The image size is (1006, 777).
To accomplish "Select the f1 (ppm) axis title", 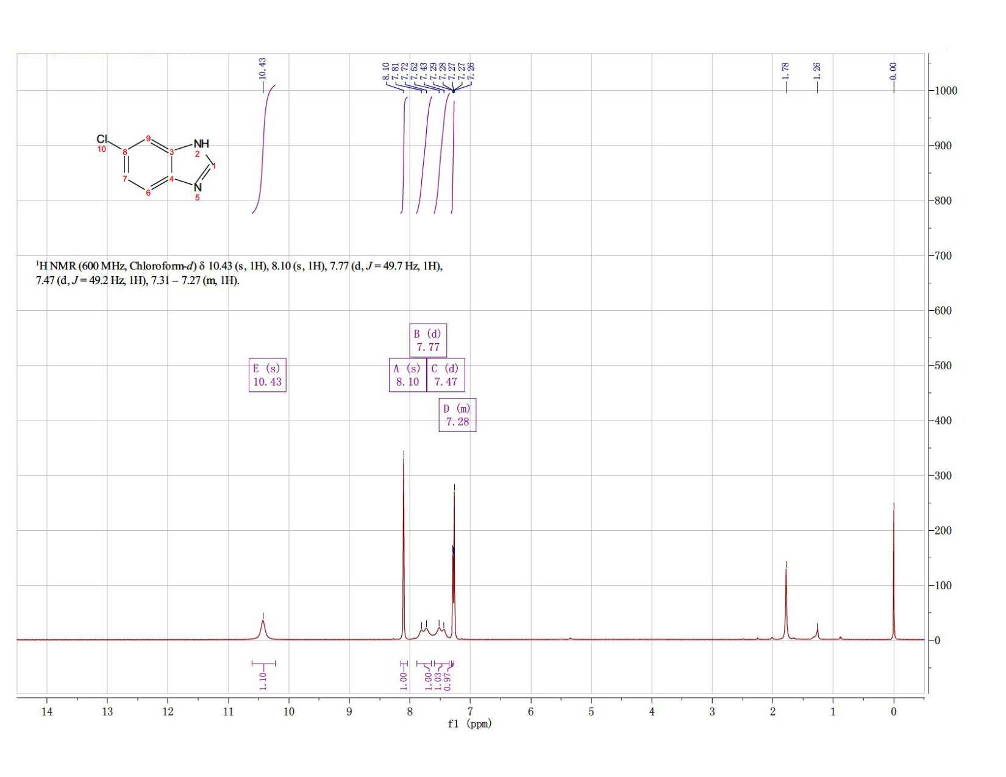I will [x=469, y=724].
